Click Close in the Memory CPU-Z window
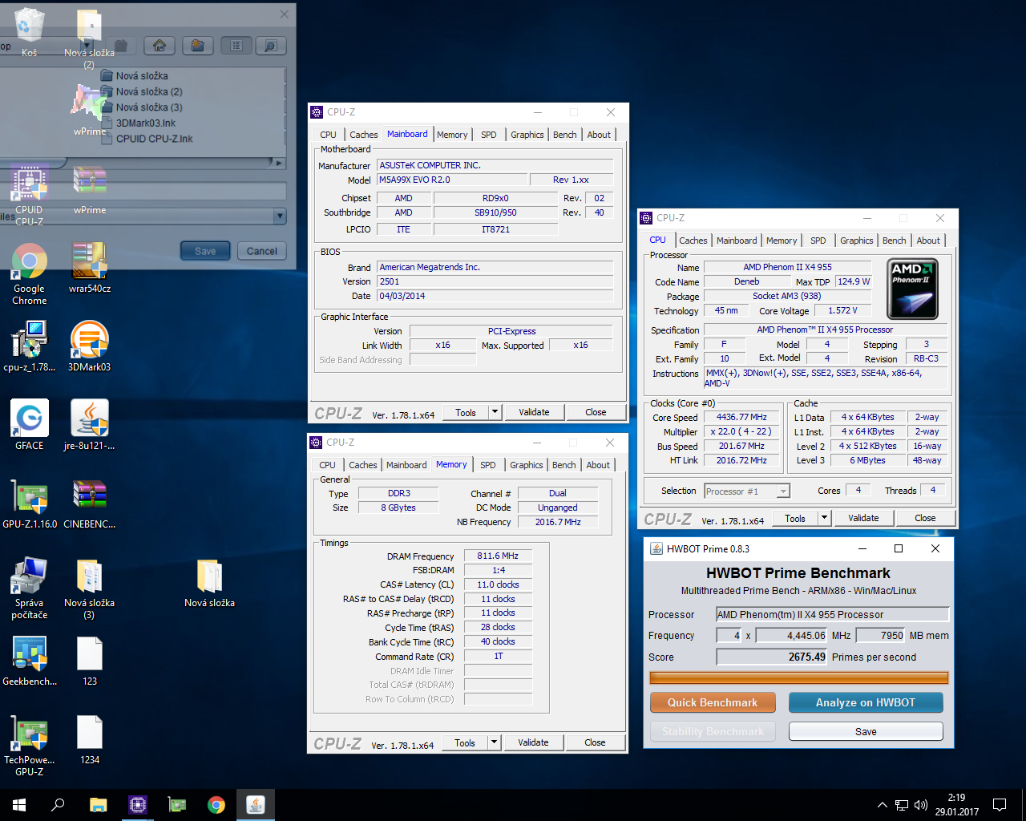1026x821 pixels. 595,742
